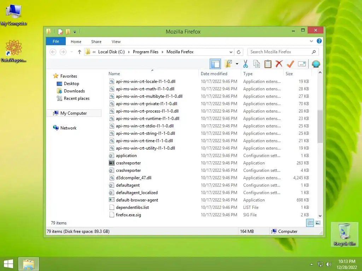Image resolution: width=362 pixels, height=271 pixels.
Task: Select Network in navigation pane
Action: click(x=68, y=128)
